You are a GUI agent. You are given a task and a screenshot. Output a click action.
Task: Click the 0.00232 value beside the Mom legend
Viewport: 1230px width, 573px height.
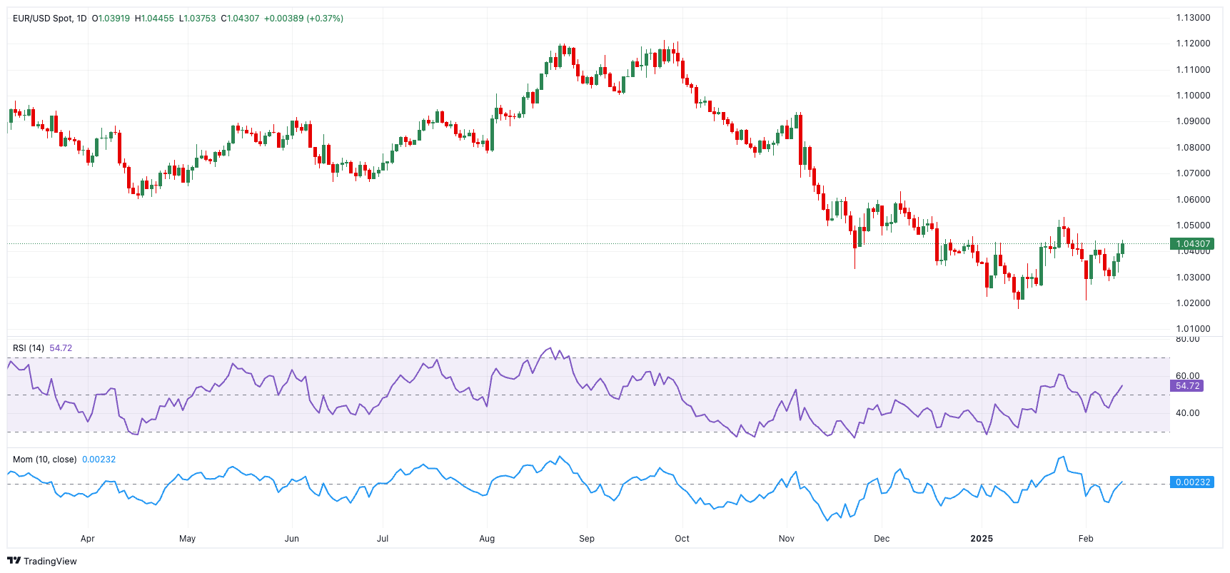[99, 460]
